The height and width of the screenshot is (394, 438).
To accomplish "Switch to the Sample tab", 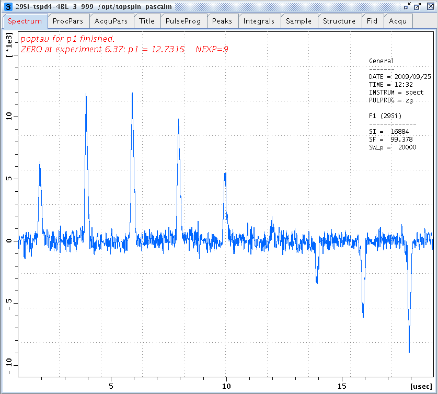I will pos(299,21).
